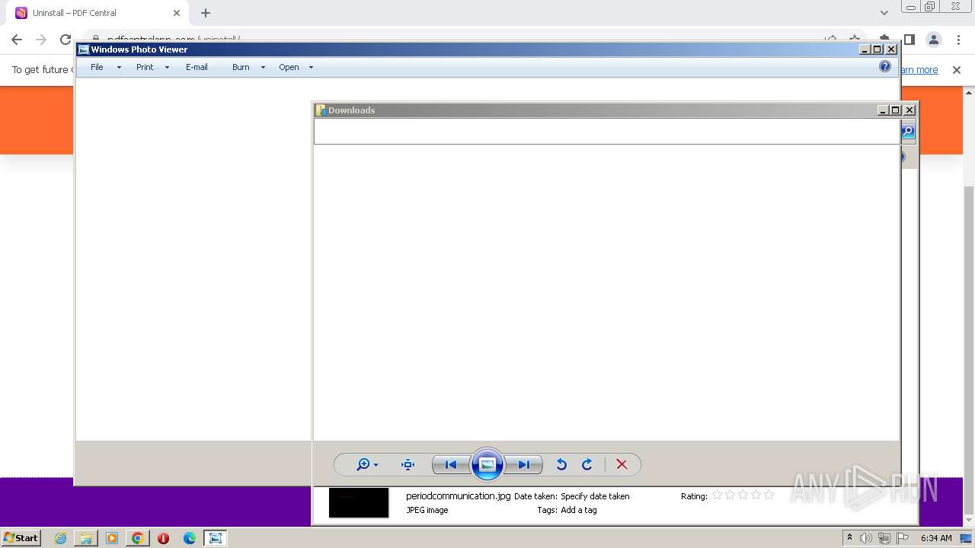The image size is (975, 548).
Task: Click the 6:34 AM taskbar clock
Action: coord(936,538)
